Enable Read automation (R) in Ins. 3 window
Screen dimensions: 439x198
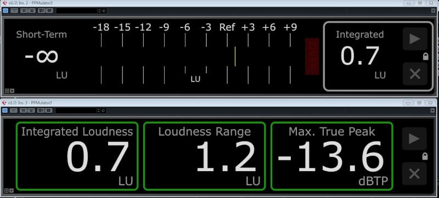[24, 110]
